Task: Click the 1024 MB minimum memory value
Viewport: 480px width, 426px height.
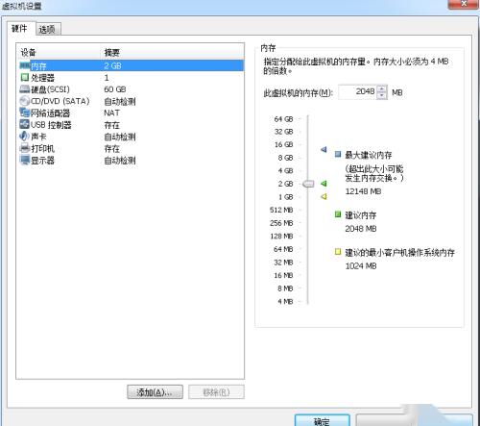Action: [x=361, y=266]
